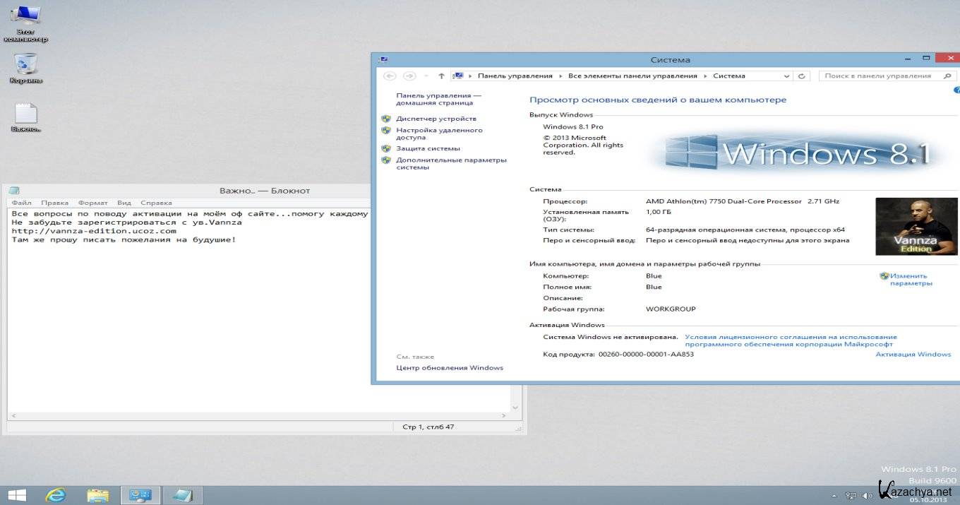
Task: Open File Explorer from the taskbar
Action: (97, 495)
